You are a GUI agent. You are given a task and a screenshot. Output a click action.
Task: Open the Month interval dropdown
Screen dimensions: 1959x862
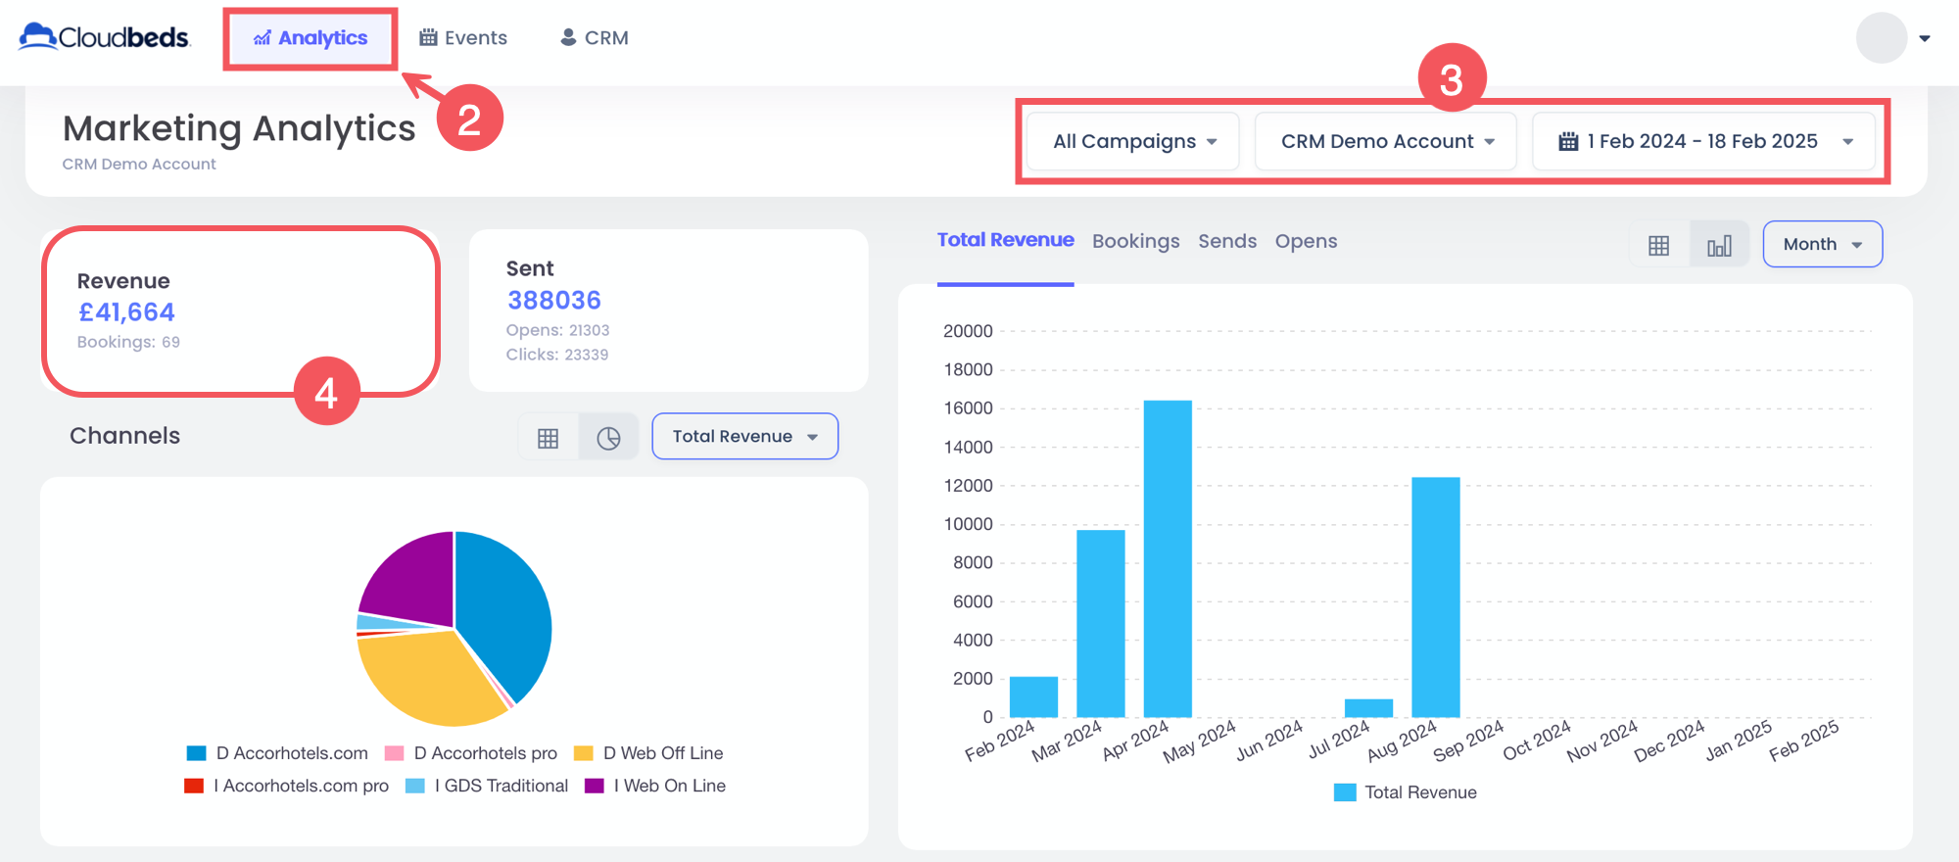1822,245
